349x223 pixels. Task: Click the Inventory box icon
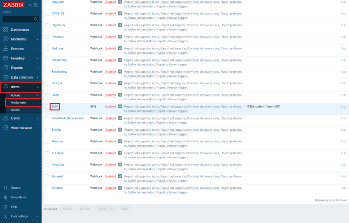[6, 58]
